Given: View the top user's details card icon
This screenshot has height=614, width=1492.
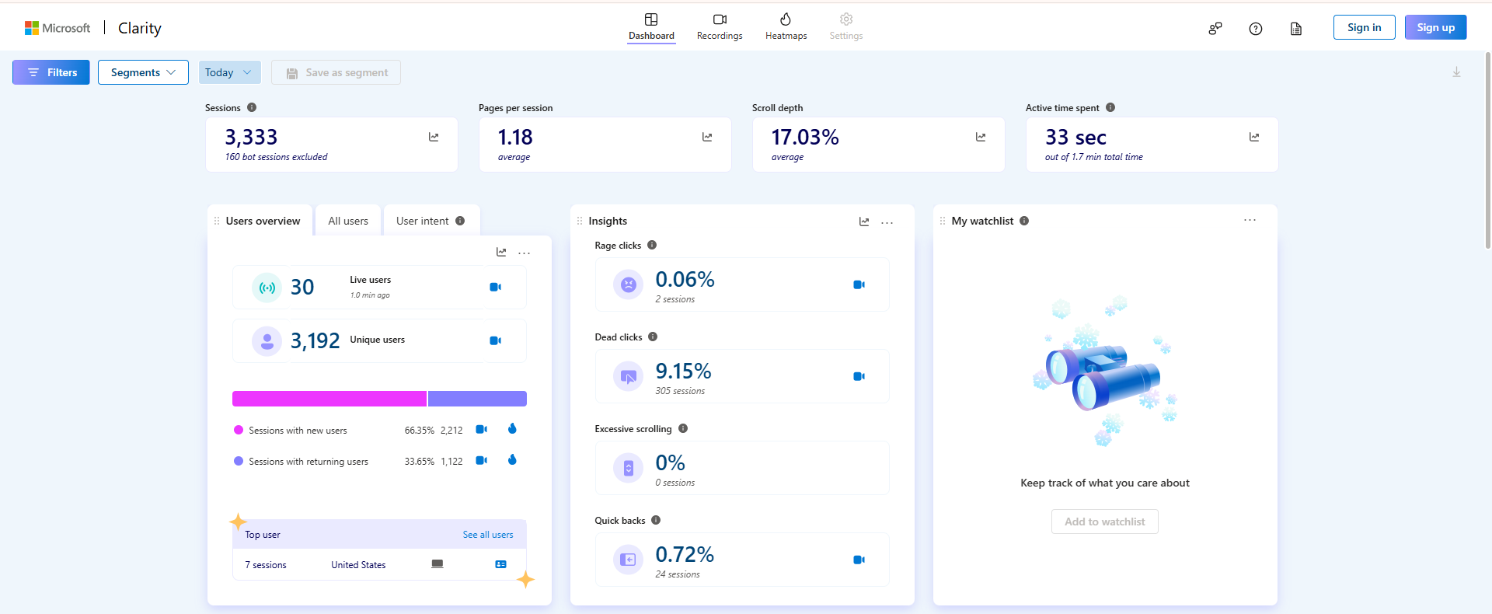Looking at the screenshot, I should 500,564.
